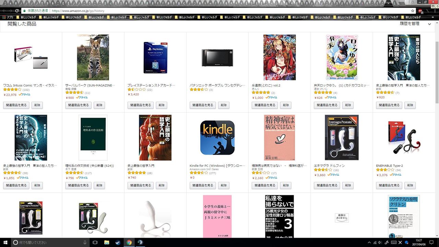
Task: Activate the Cortana microphone icon
Action: 85,242
